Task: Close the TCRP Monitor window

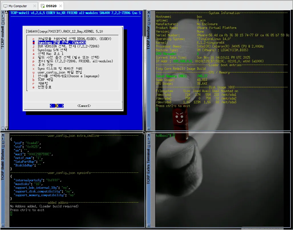Action: pyautogui.click(x=149, y=12)
